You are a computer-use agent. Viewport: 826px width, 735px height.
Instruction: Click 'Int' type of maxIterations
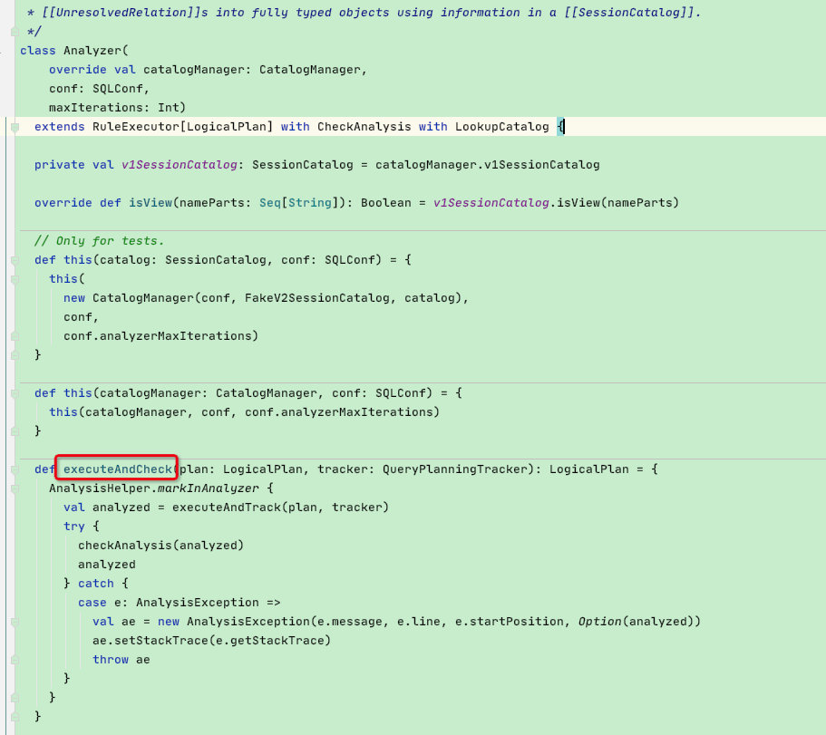coord(169,108)
